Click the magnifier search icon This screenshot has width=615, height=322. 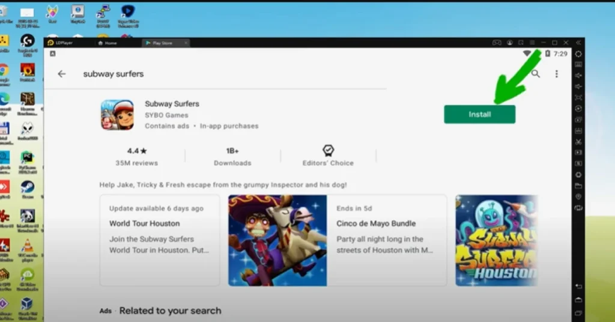[535, 73]
